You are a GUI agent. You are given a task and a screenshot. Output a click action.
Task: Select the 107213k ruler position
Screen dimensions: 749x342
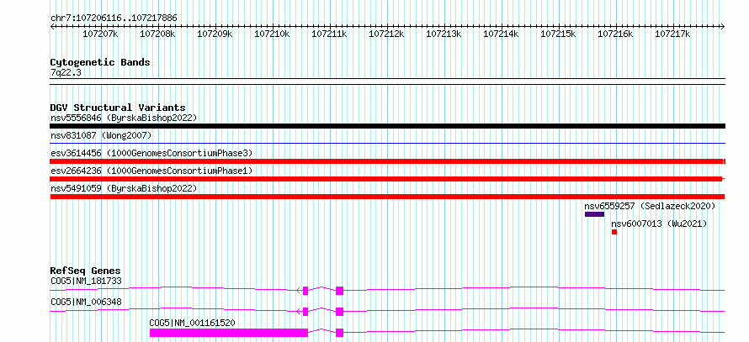point(444,34)
